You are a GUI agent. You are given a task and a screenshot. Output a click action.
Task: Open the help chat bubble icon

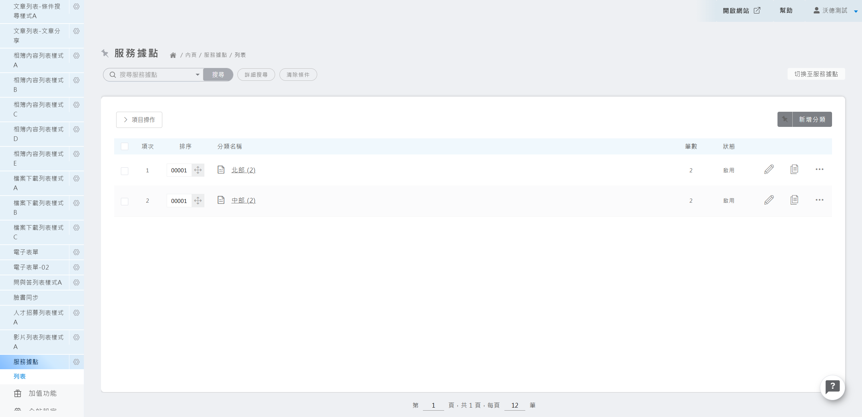click(833, 387)
